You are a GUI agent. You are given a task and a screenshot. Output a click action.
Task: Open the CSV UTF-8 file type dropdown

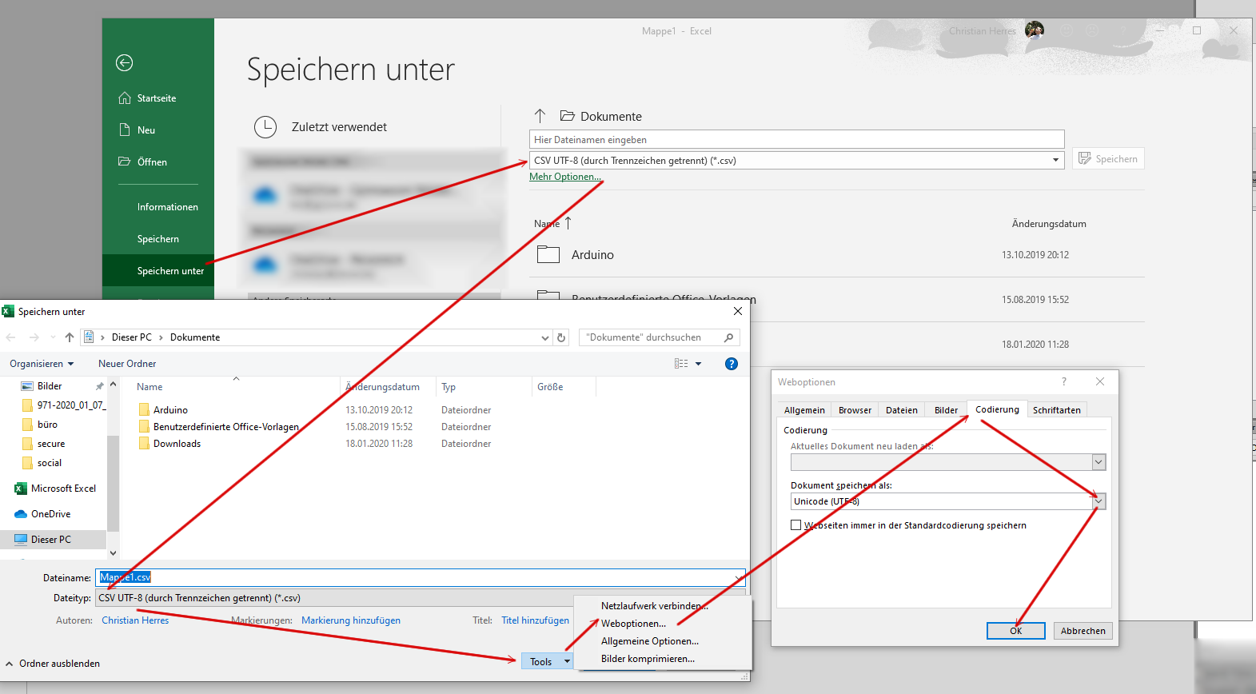1055,160
